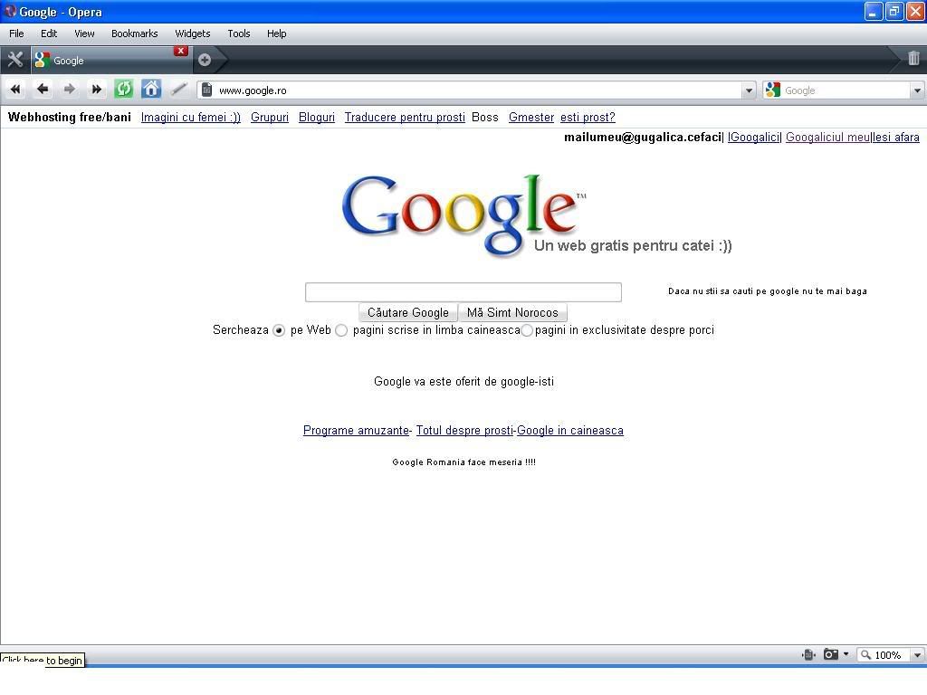Click the Google page search text field
Image resolution: width=927 pixels, height=695 pixels.
click(x=463, y=291)
